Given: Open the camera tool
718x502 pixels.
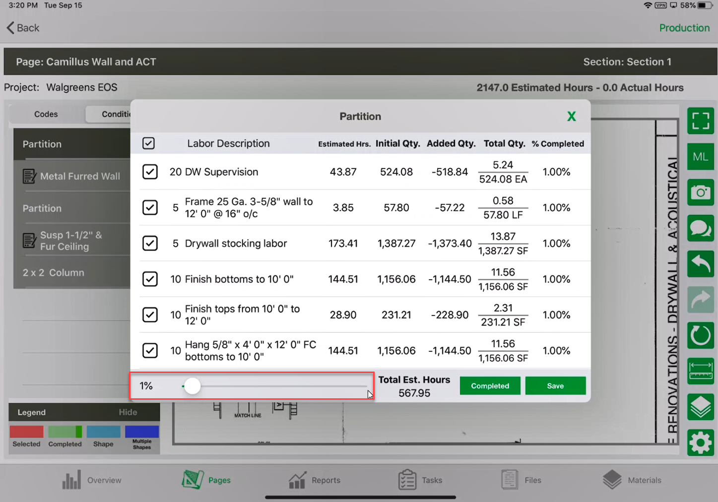Looking at the screenshot, I should click(x=700, y=192).
